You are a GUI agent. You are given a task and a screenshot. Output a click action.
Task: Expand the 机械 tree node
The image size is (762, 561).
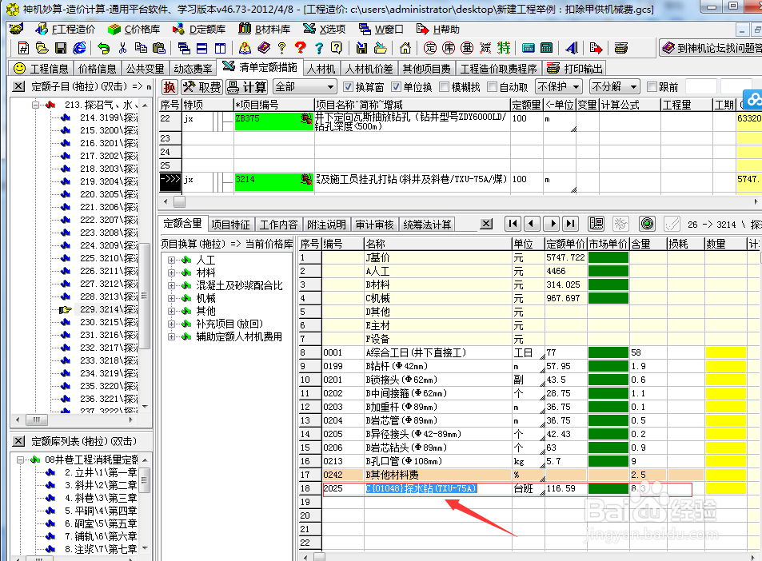[171, 298]
